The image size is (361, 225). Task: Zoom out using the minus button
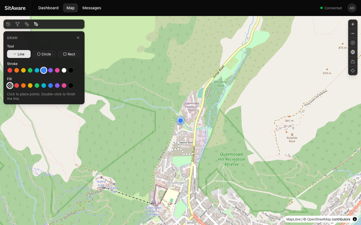coord(353,33)
